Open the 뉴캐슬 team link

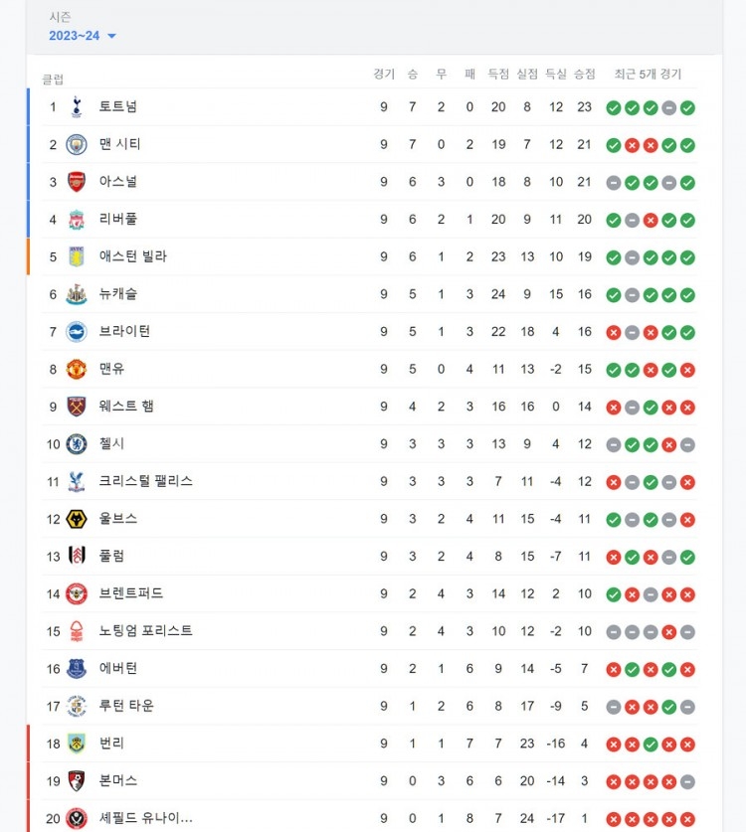coord(118,294)
